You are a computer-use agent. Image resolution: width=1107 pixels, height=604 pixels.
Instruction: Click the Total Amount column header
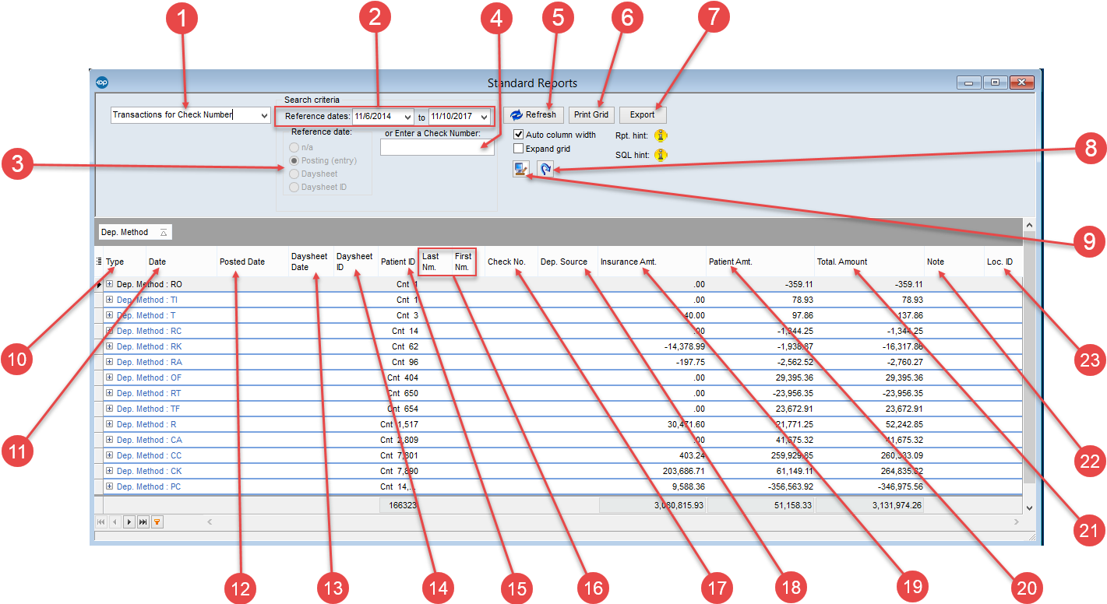[x=869, y=262]
